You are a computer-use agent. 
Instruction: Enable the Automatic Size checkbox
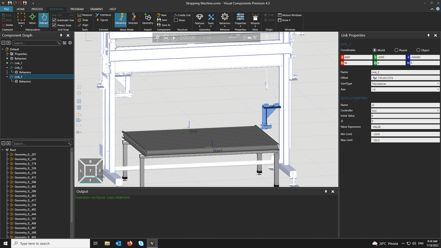[x=55, y=20]
